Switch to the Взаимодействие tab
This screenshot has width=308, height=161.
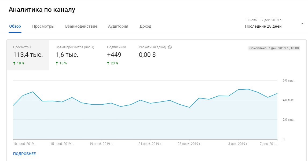[x=81, y=26]
